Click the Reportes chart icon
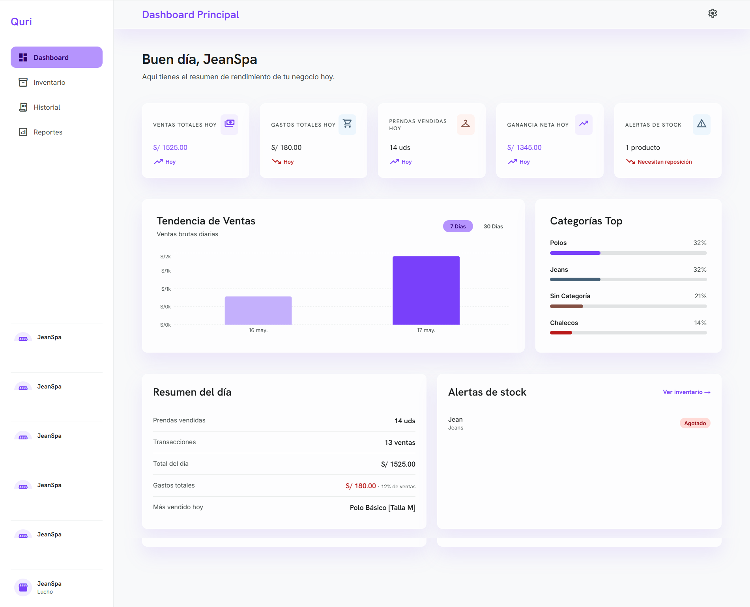Image resolution: width=750 pixels, height=607 pixels. [x=23, y=132]
